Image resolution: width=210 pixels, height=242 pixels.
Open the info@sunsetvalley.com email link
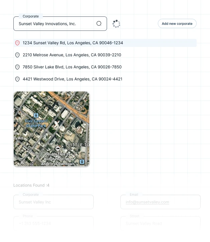pos(147,202)
